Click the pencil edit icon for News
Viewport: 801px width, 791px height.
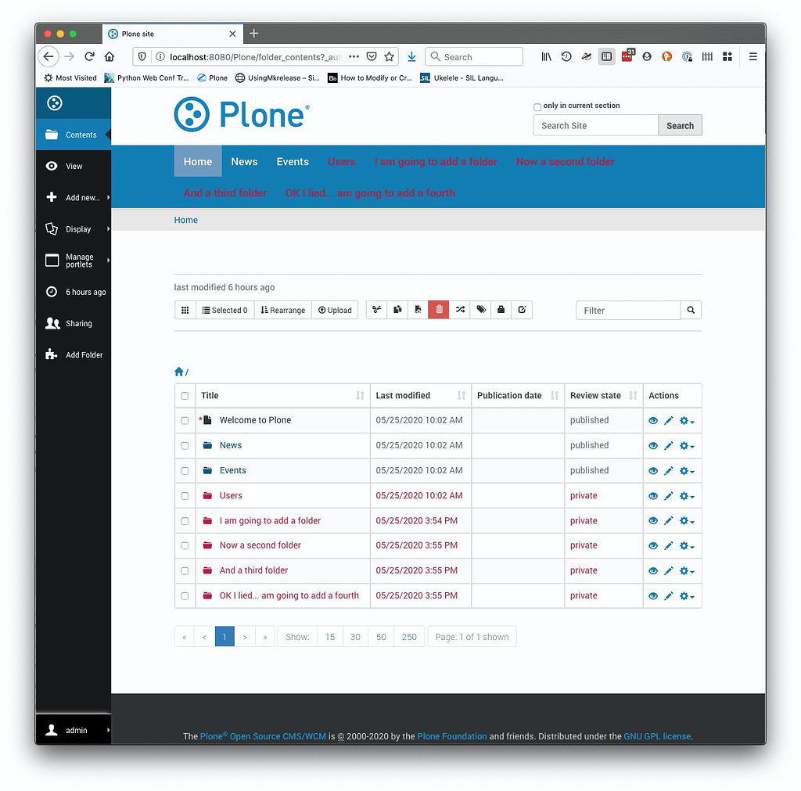pyautogui.click(x=669, y=445)
